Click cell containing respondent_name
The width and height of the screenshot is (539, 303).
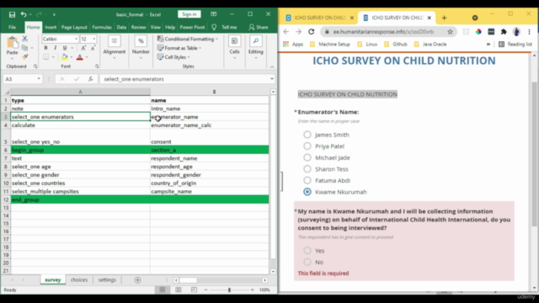210,158
